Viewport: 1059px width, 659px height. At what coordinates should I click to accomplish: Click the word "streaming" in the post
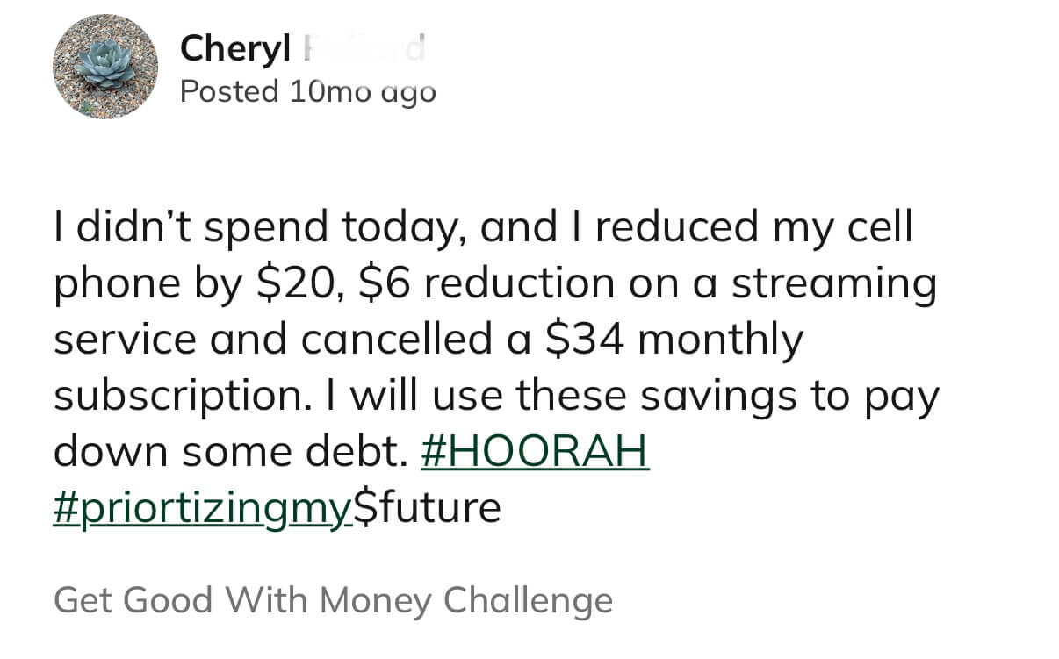[x=834, y=283]
